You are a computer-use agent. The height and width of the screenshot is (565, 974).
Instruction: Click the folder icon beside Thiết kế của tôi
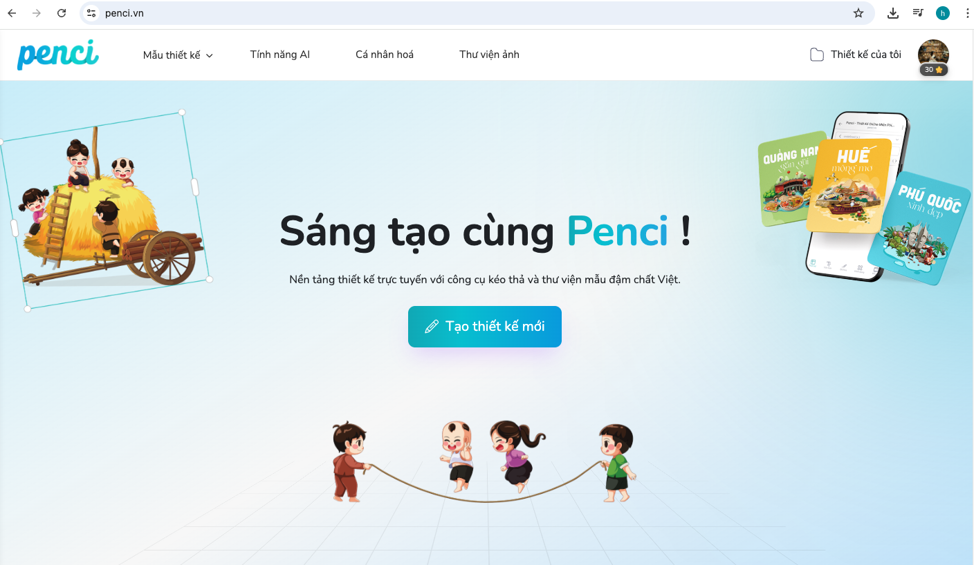(x=817, y=55)
